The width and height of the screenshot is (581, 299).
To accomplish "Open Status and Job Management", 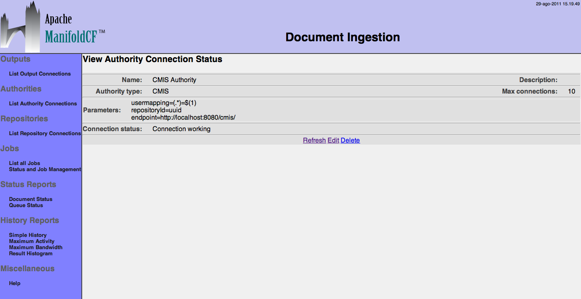I will coord(45,170).
